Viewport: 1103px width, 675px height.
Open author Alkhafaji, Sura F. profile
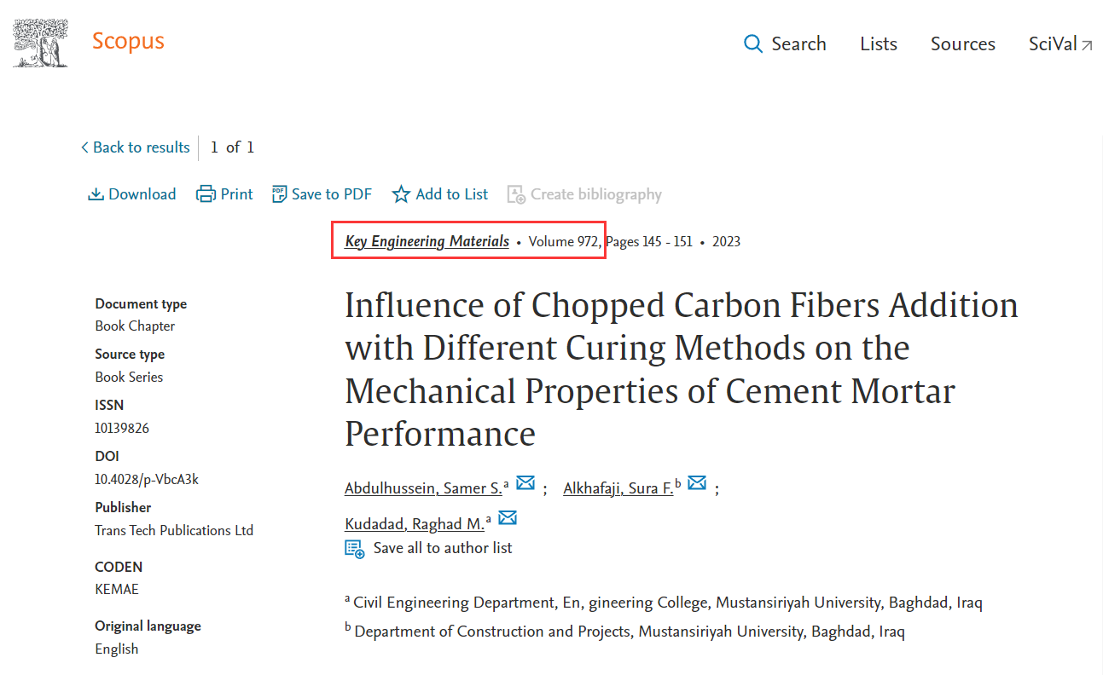point(618,488)
